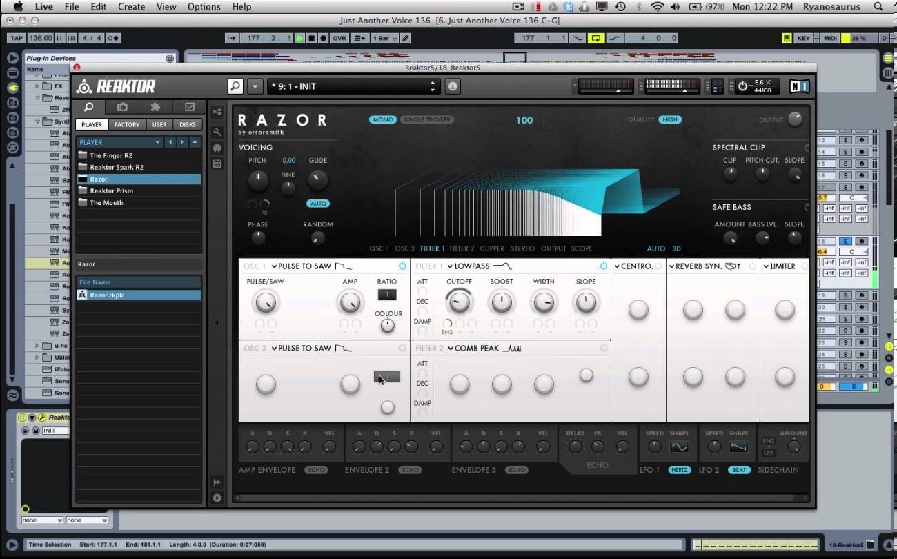Navigate back with the left arrow in browser

click(x=170, y=142)
